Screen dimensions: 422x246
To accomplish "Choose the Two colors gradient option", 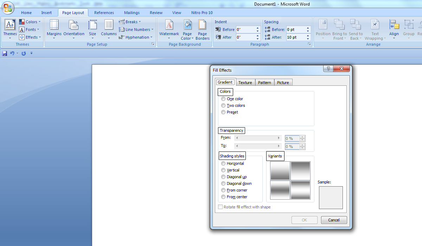I will coord(223,106).
